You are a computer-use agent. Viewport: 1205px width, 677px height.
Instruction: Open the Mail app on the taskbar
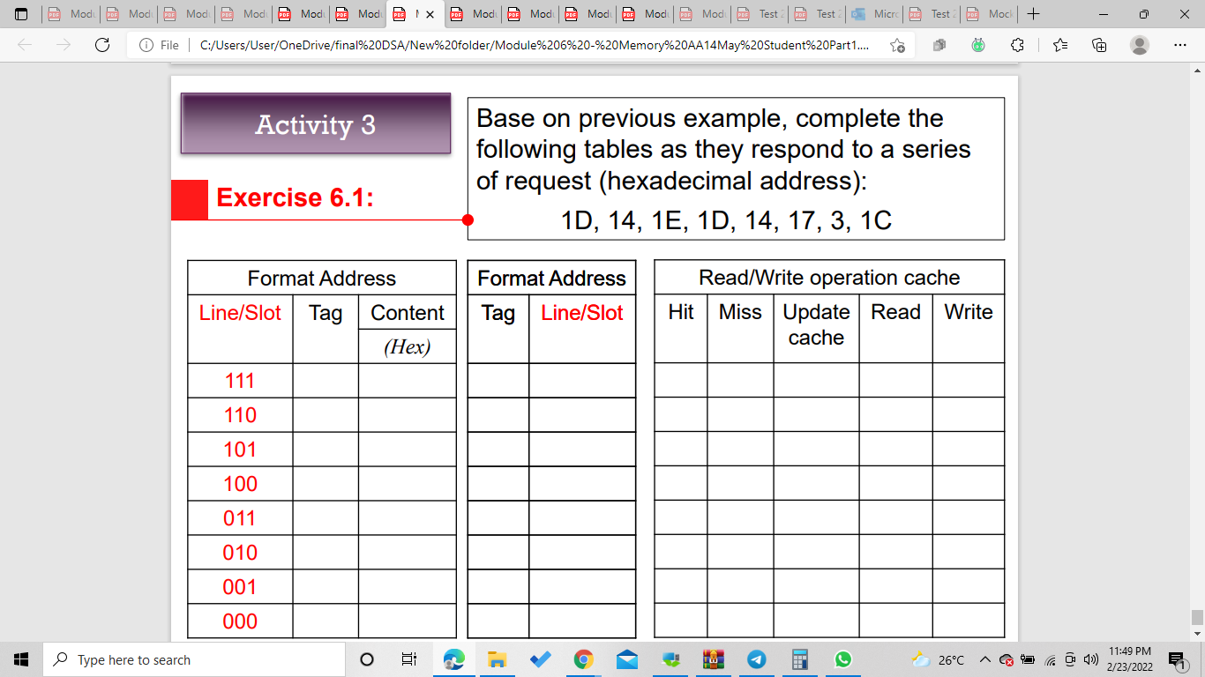627,659
